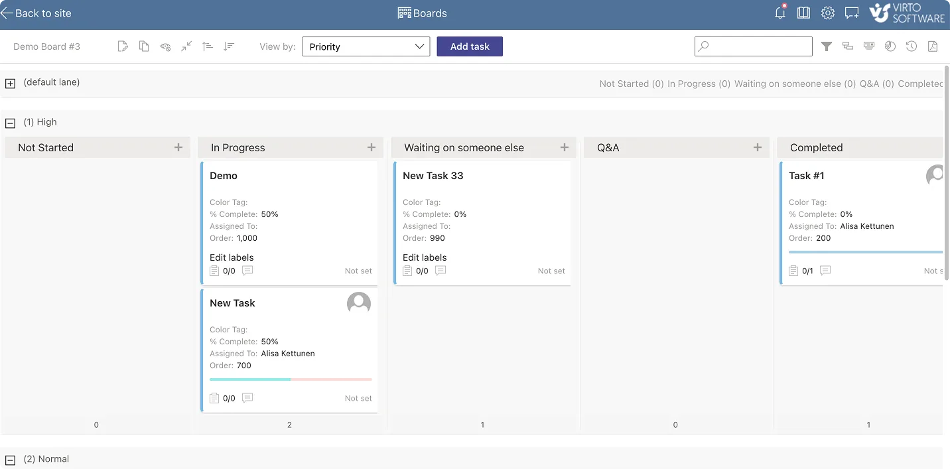Go Back to site
Viewport: 950px width, 469px height.
coord(36,13)
